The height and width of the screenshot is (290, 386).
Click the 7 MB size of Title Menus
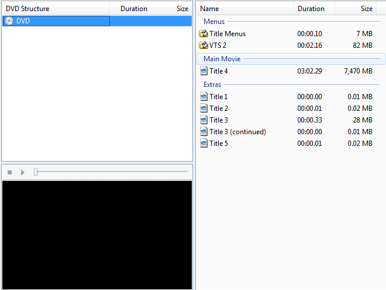364,34
